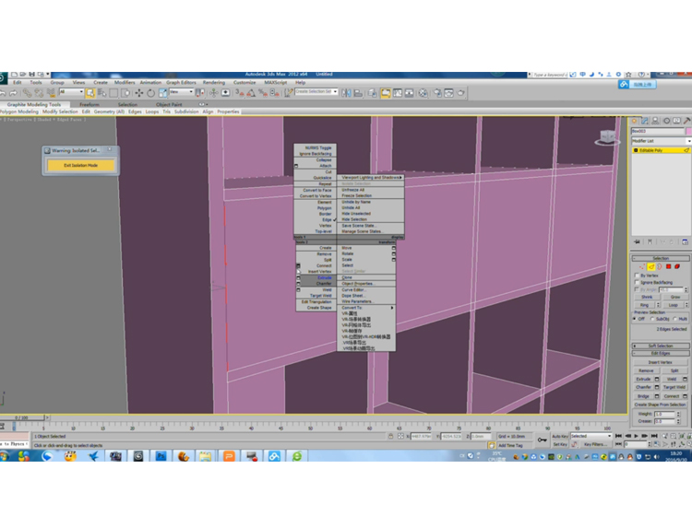Collapse the Selection rollout header

tap(661, 258)
